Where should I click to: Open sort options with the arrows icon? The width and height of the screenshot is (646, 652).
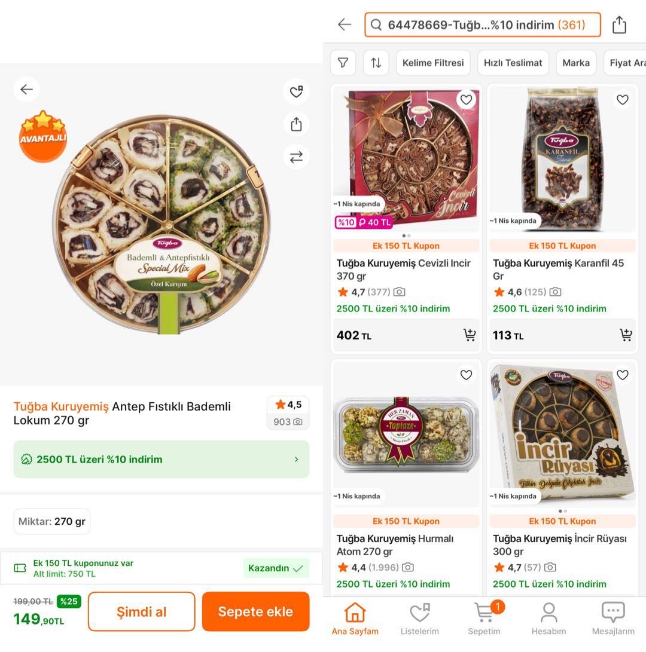point(376,63)
